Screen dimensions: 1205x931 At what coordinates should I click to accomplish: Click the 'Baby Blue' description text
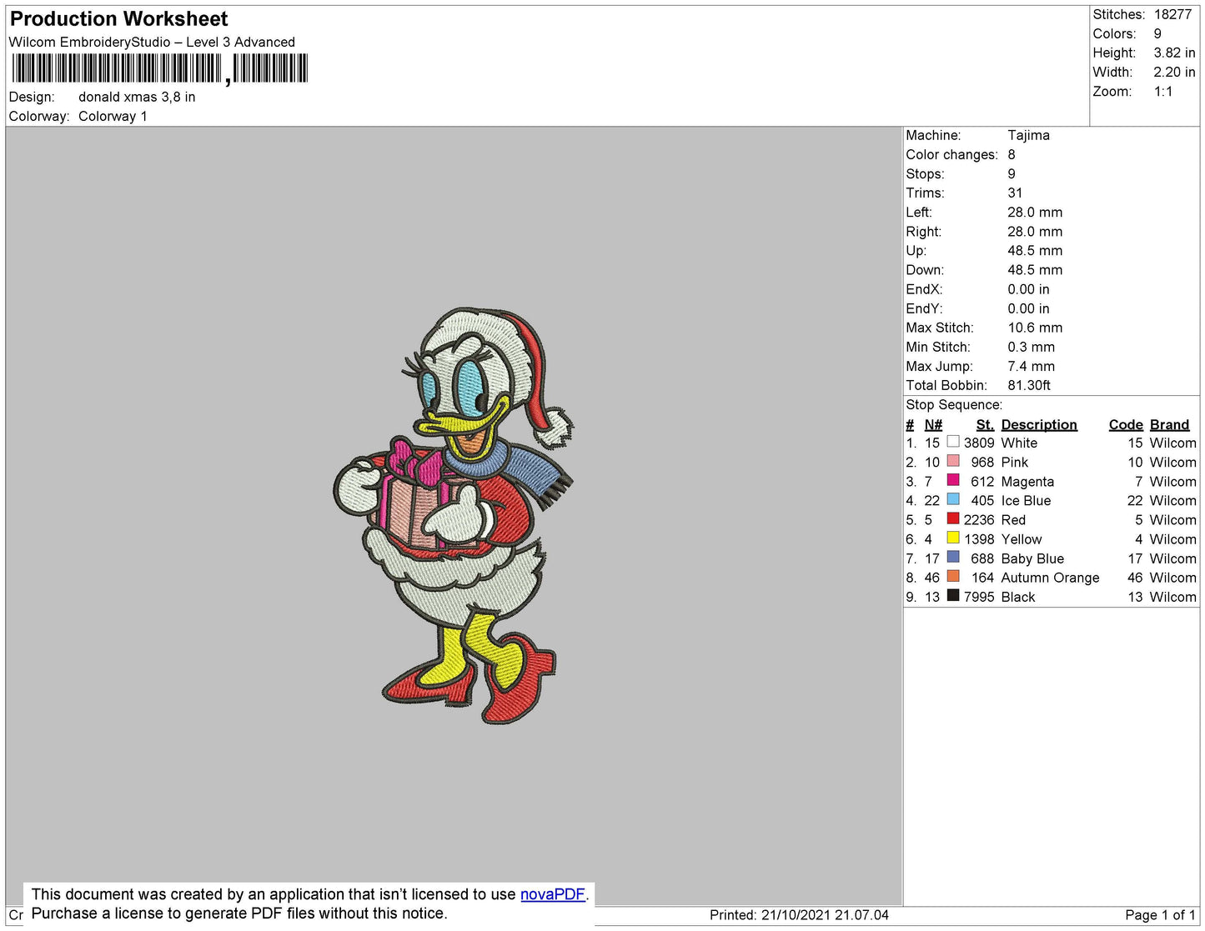click(1032, 558)
